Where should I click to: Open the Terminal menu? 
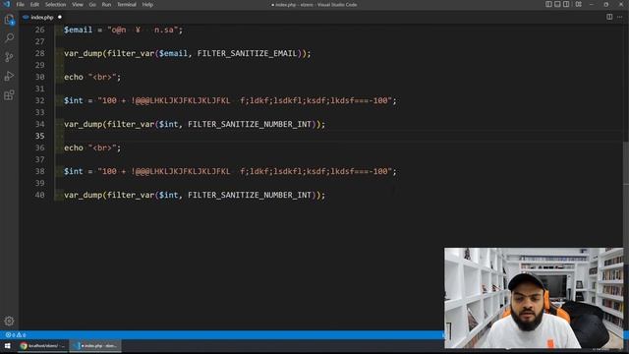127,4
